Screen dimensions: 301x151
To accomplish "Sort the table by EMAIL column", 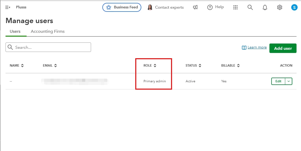I will [50, 66].
